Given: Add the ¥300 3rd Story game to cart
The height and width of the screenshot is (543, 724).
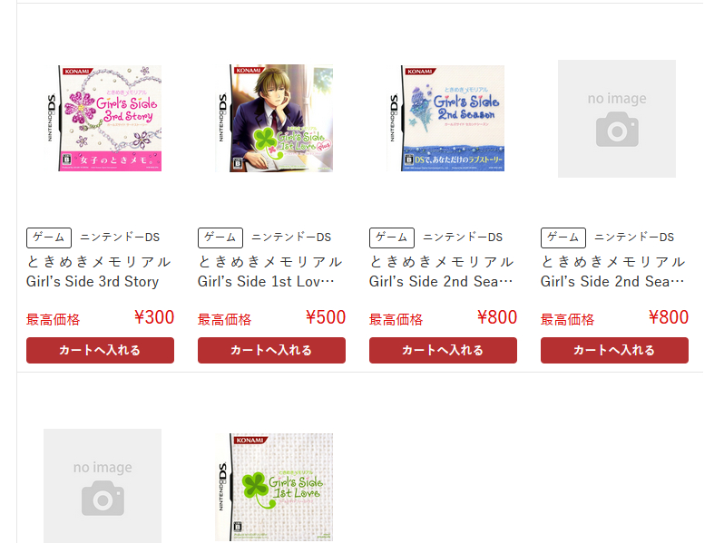Looking at the screenshot, I should (x=100, y=350).
